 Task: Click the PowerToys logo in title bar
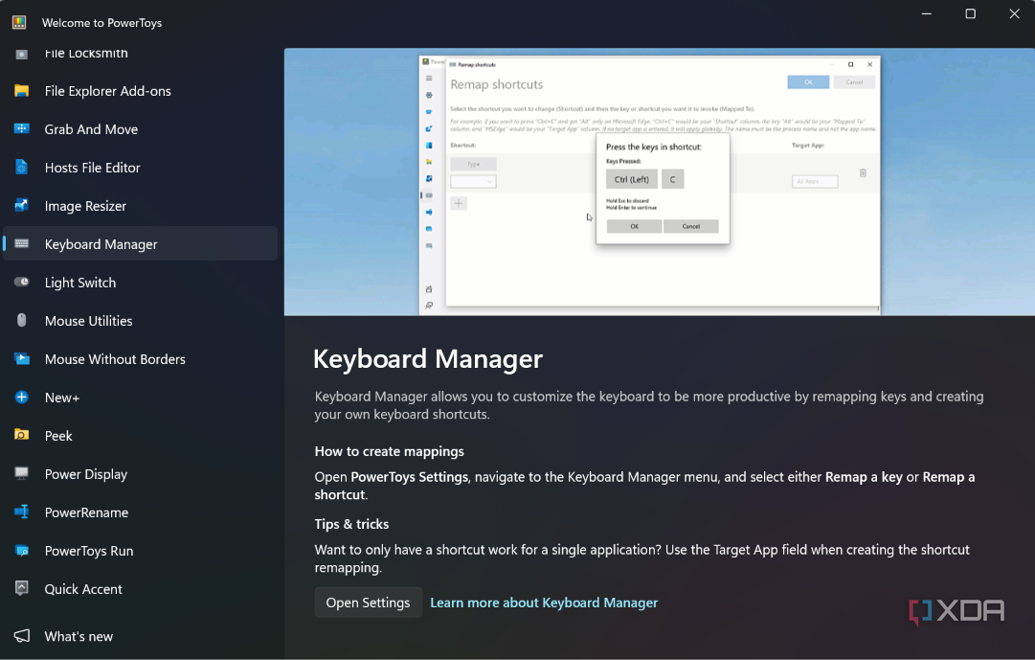click(19, 22)
